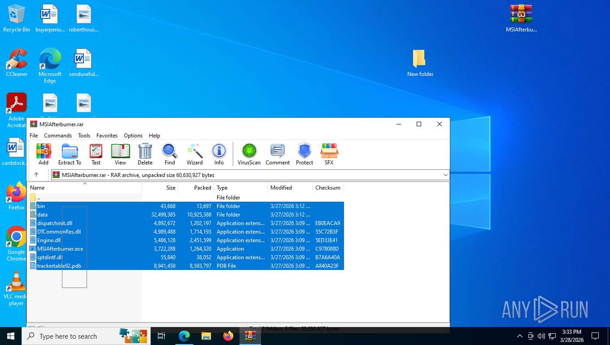Open the File menu
Image resolution: width=610 pixels, height=345 pixels.
(x=34, y=135)
